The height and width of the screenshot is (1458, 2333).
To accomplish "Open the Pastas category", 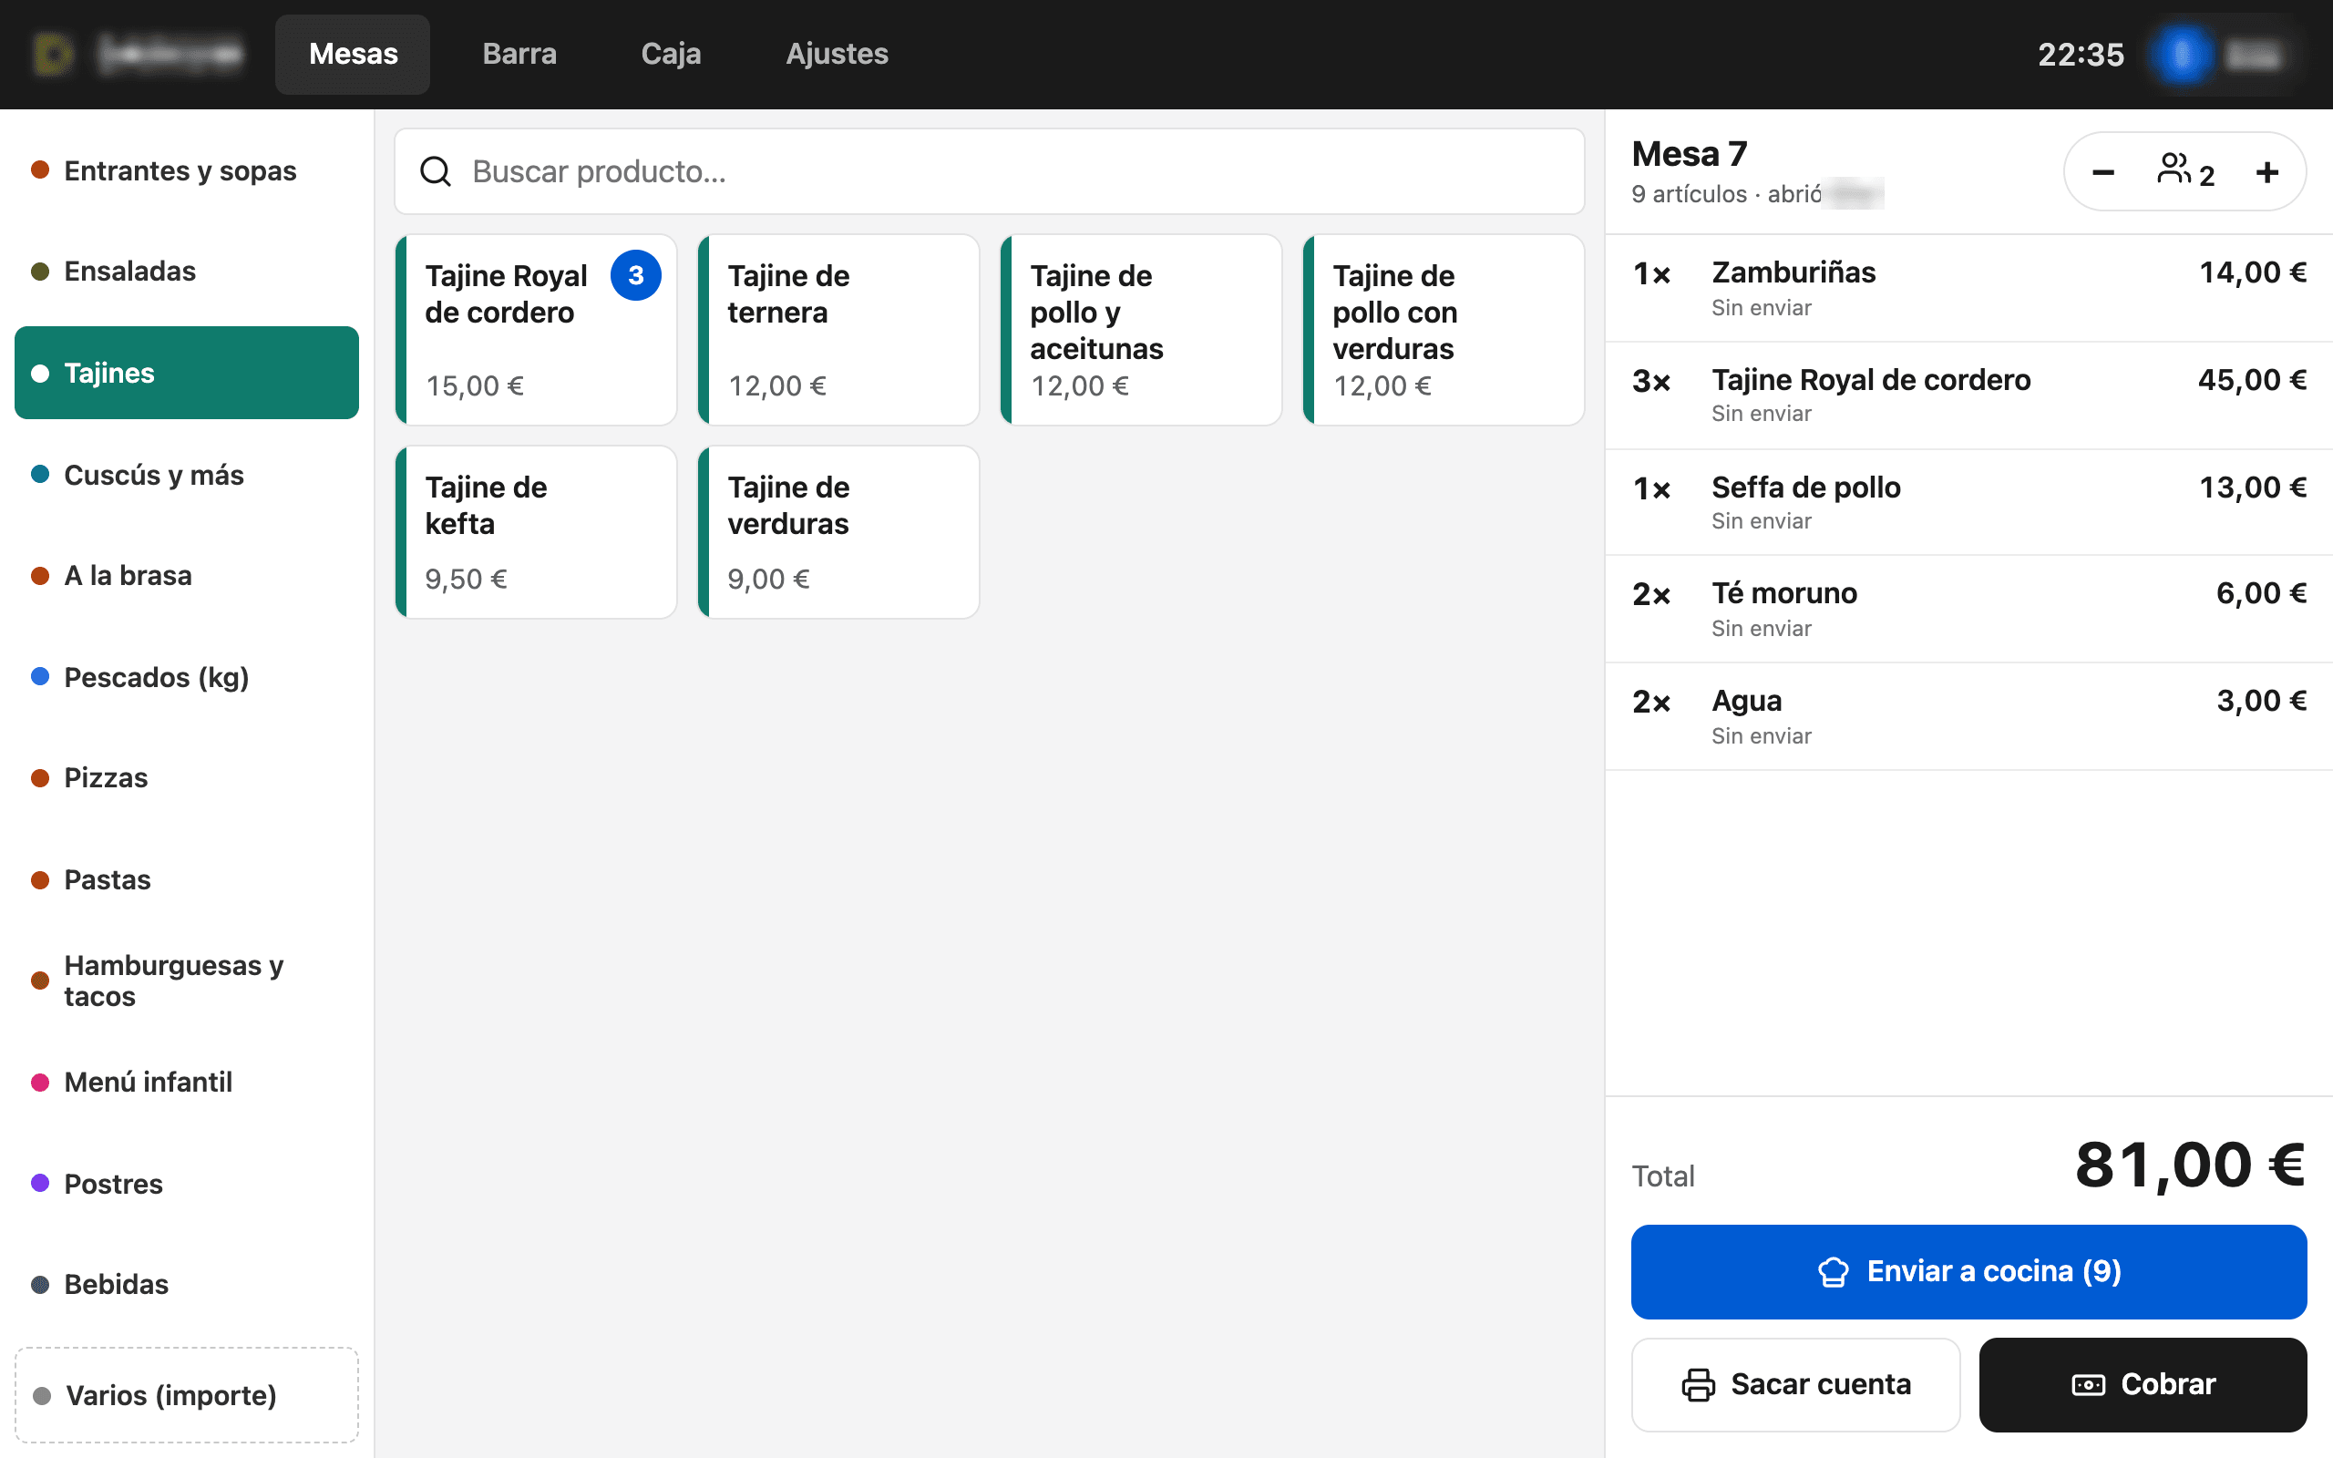I will (x=187, y=879).
